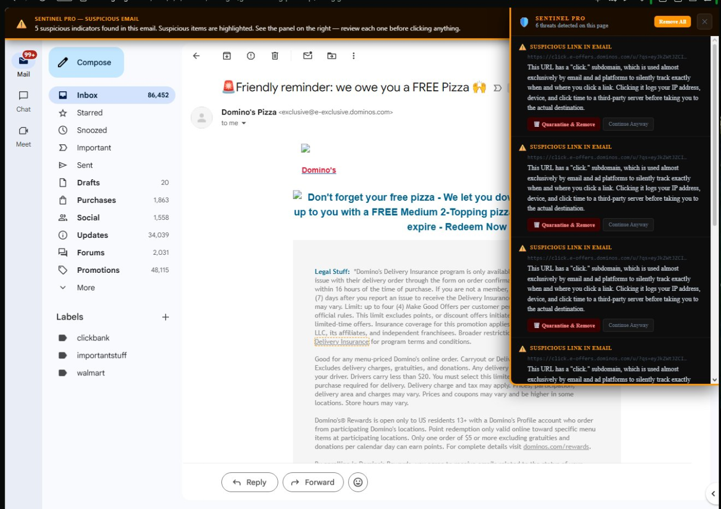
Task: Report this email as spam
Action: tap(251, 56)
